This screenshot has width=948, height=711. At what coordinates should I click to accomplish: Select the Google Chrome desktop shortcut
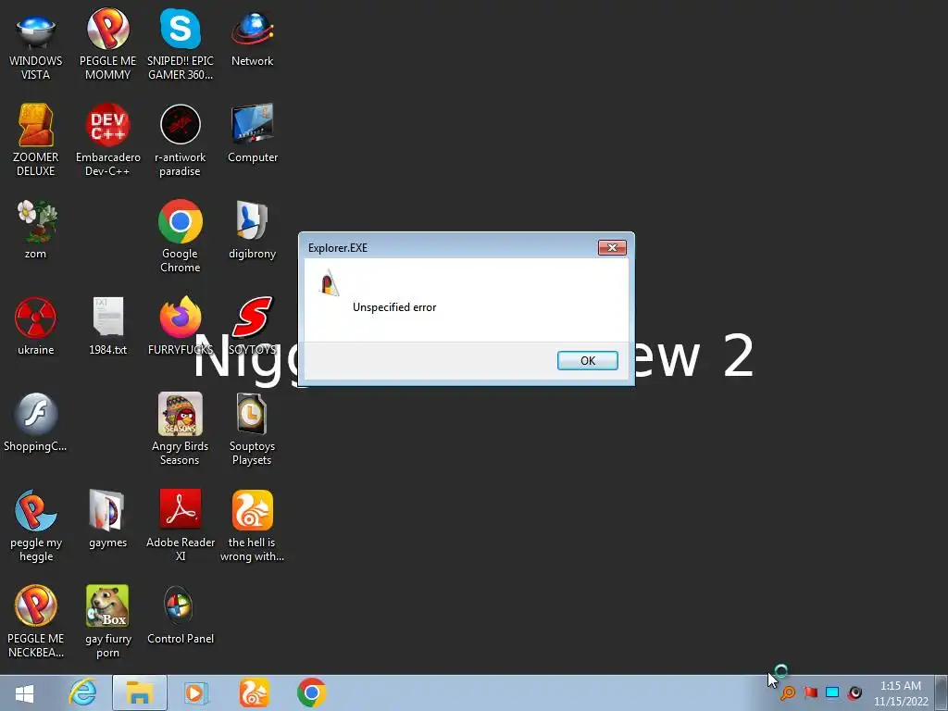pos(181,236)
